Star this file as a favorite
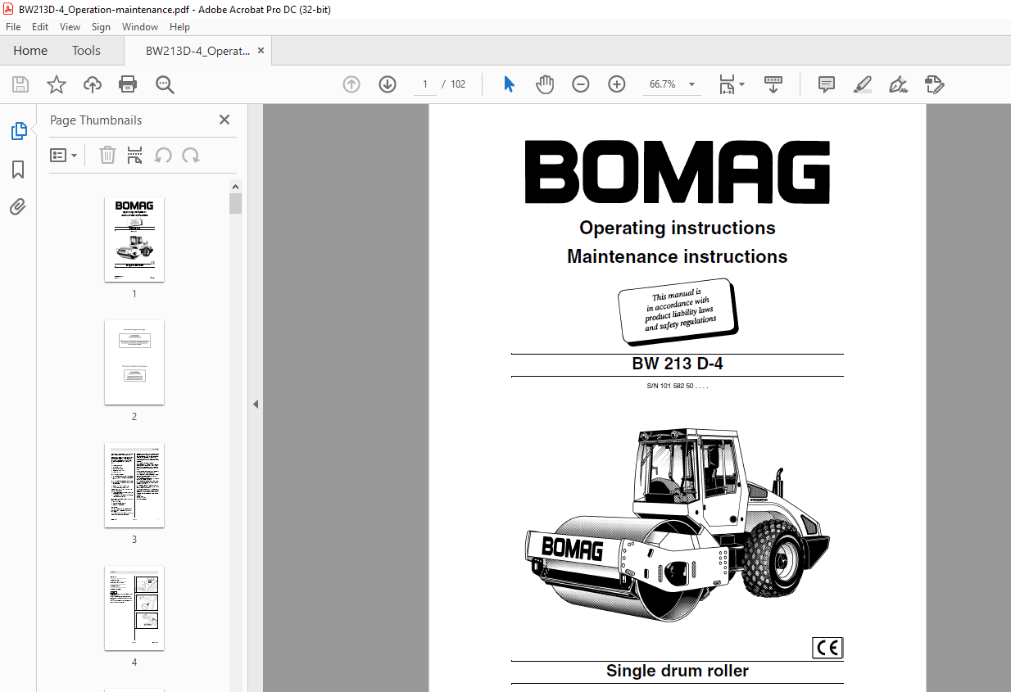1011x692 pixels. 57,84
